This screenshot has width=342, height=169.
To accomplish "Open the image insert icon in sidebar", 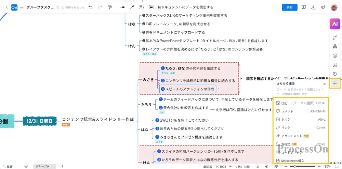I will (335, 65).
